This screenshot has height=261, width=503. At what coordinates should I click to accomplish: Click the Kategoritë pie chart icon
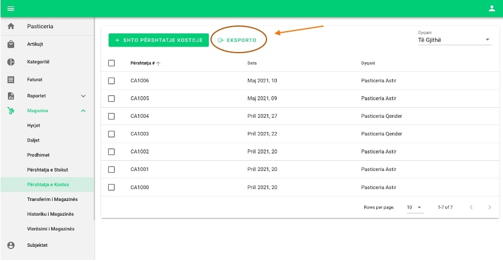[11, 62]
